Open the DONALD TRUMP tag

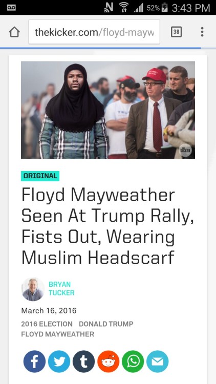pyautogui.click(x=106, y=324)
